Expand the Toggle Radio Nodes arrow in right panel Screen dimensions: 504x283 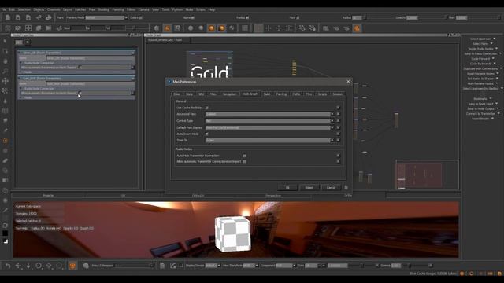coord(497,49)
